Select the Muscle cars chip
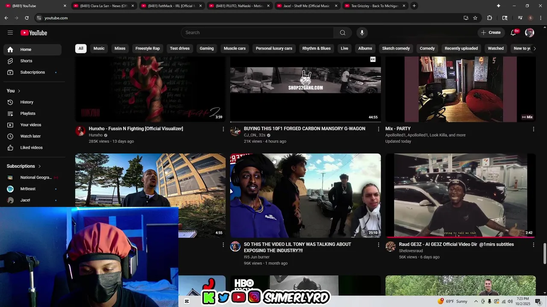This screenshot has width=547, height=307. coord(235,49)
